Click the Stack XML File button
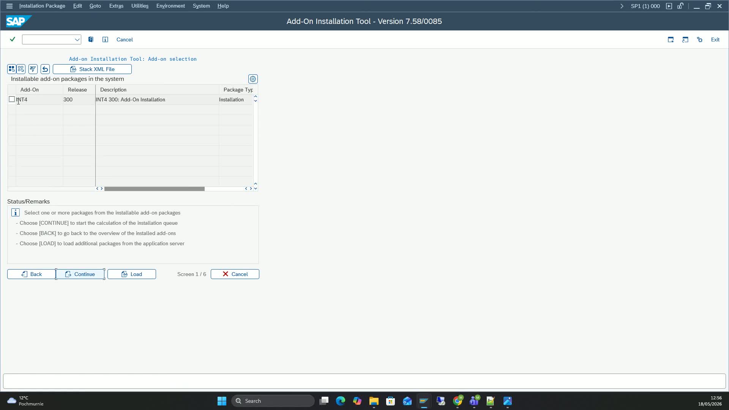 tap(92, 69)
